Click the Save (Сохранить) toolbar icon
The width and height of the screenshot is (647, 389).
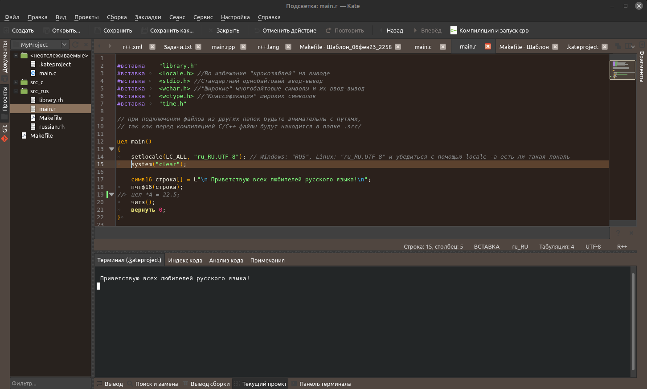98,30
